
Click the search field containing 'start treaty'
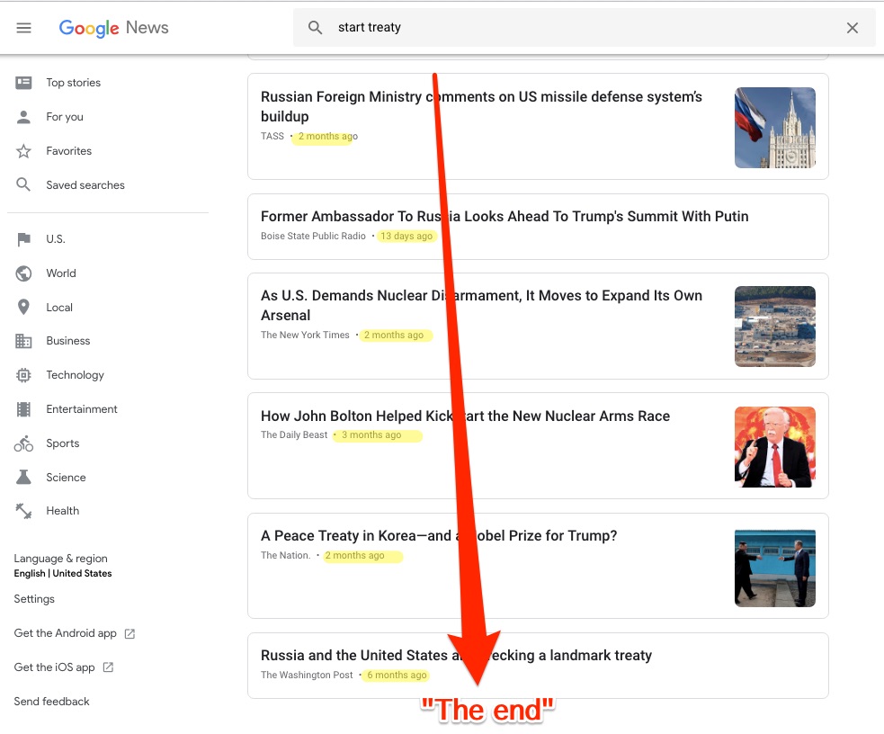584,28
